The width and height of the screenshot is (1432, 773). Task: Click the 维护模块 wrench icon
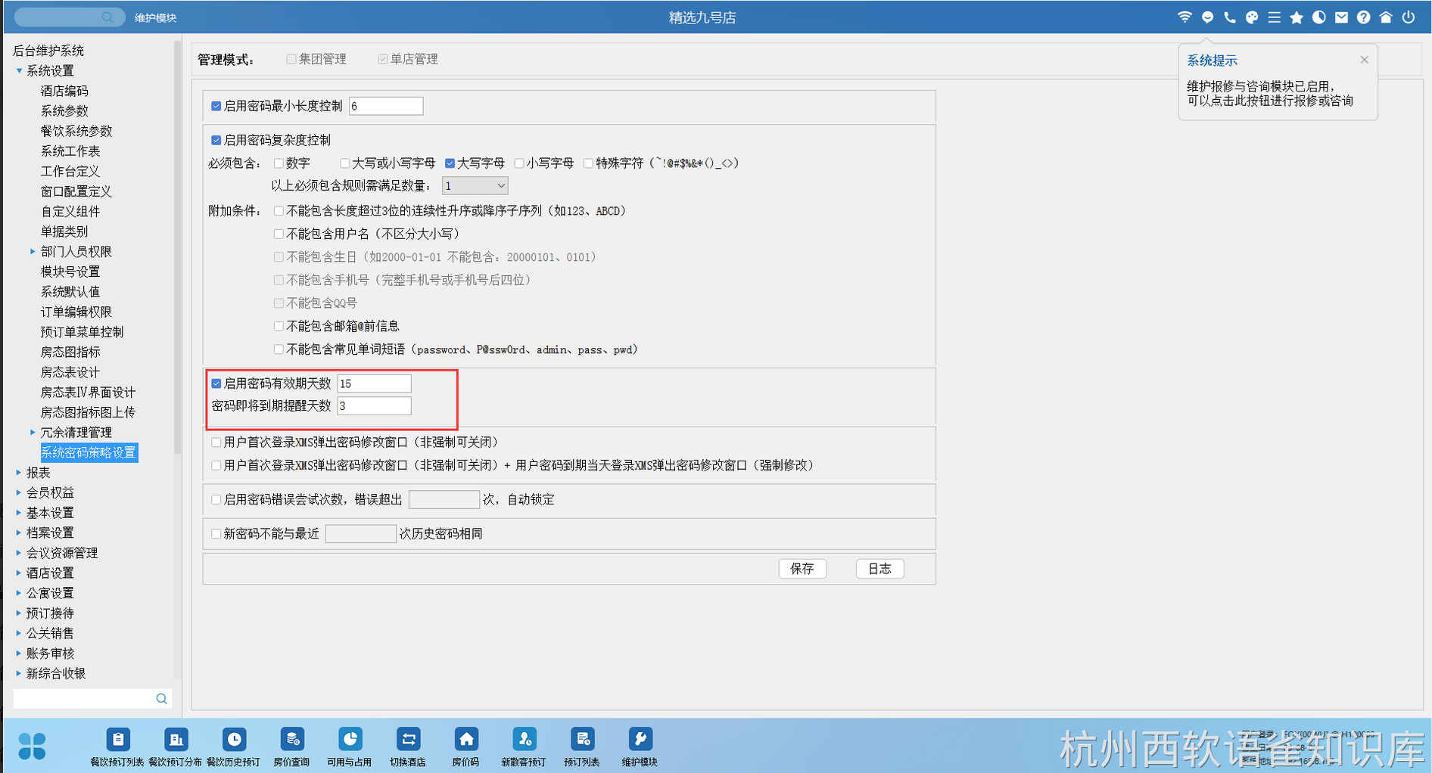click(x=640, y=740)
